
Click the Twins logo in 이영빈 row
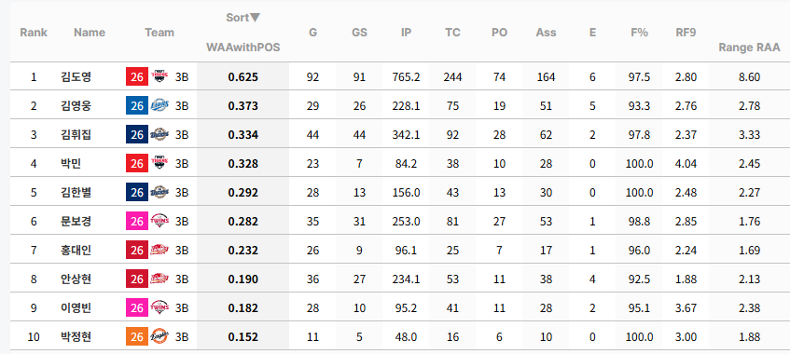click(159, 307)
